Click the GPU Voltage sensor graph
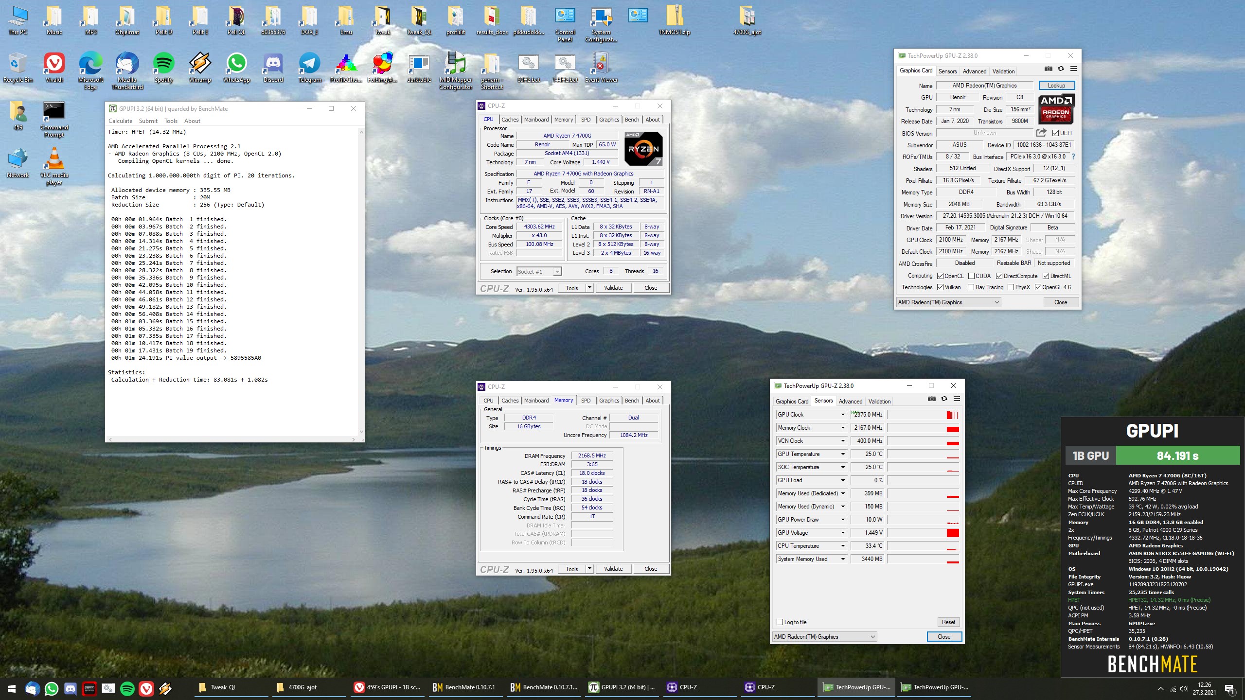 click(923, 533)
